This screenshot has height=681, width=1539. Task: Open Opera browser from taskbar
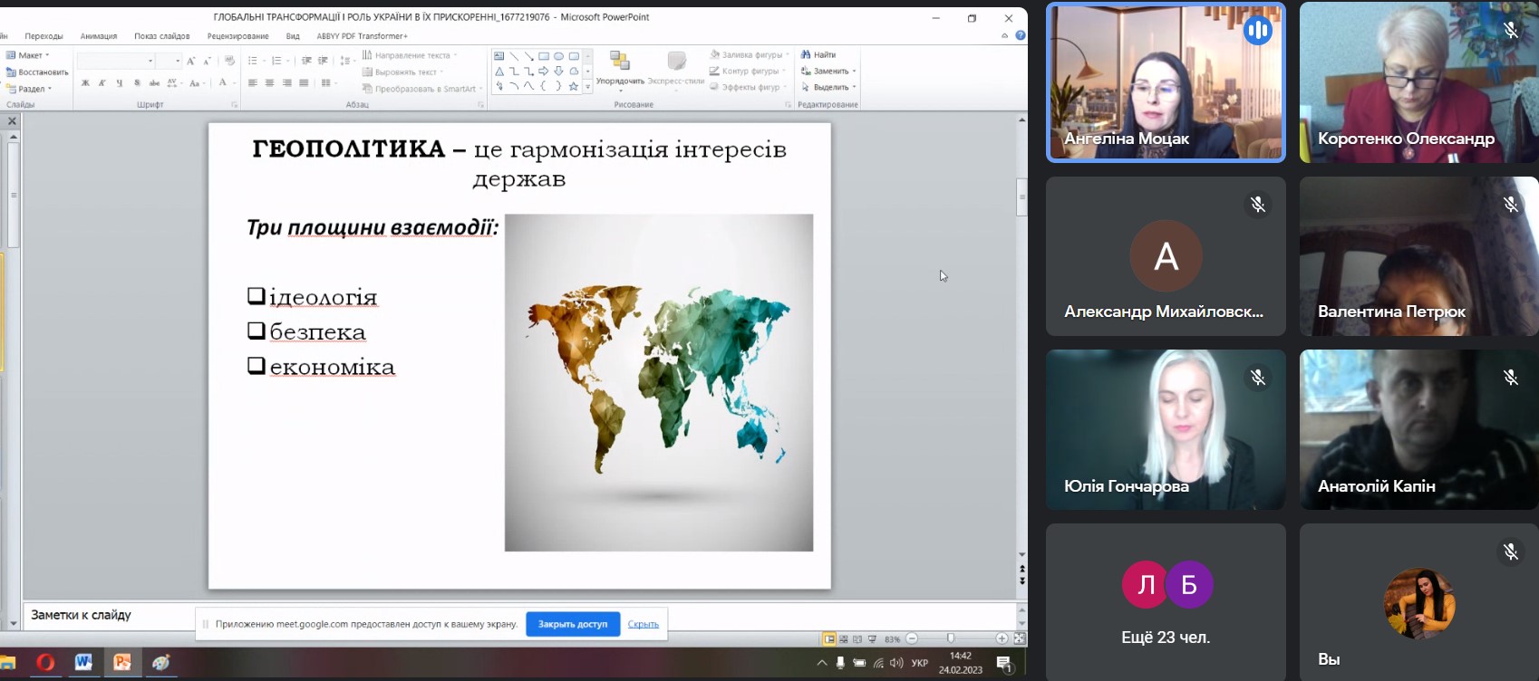click(x=45, y=663)
